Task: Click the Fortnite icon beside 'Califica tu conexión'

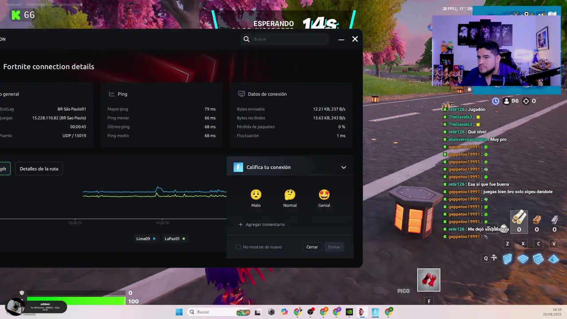Action: (238, 167)
